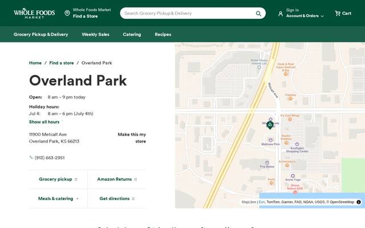
Task: Open the shopping cart icon
Action: [337, 13]
